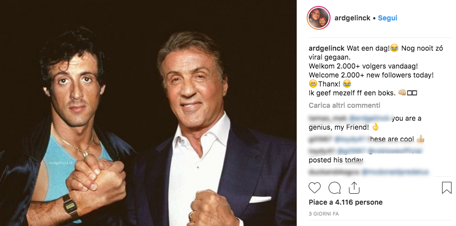The width and height of the screenshot is (456, 226).
Task: Open the ardgelinck profile avatar
Action: 318,18
